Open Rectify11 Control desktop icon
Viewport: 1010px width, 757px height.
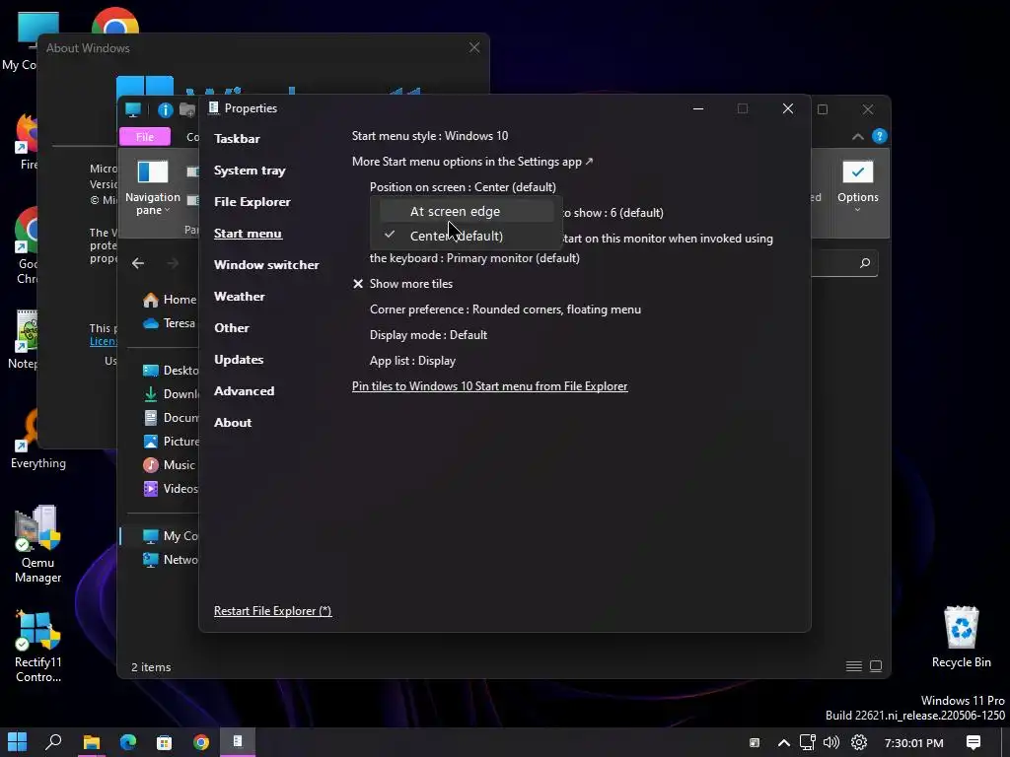[38, 647]
